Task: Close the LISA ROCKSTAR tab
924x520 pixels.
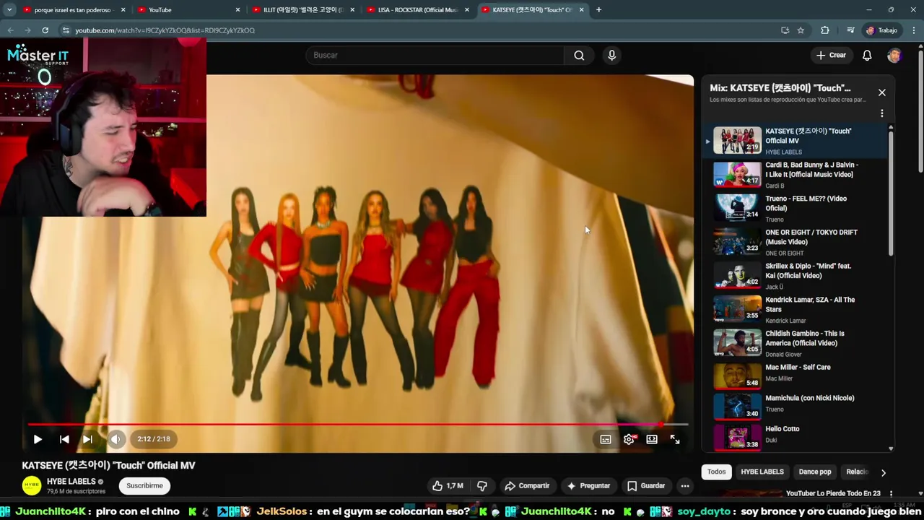Action: tap(467, 10)
